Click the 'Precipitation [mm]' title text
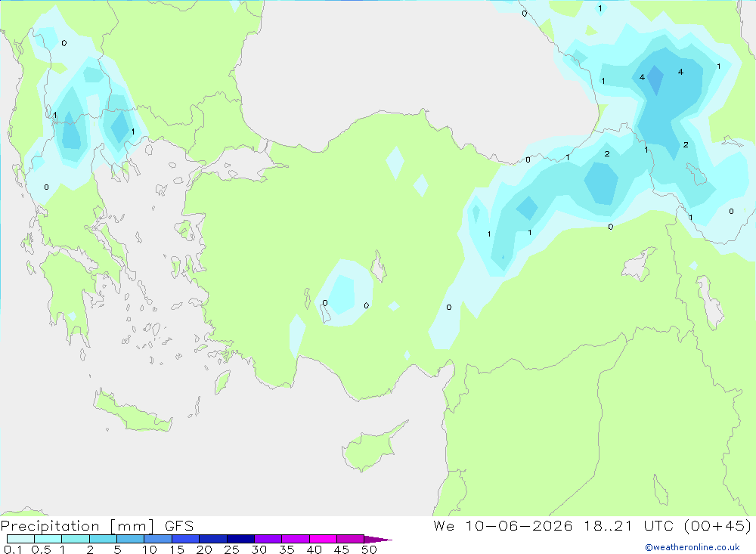756x554 pixels. click(78, 526)
